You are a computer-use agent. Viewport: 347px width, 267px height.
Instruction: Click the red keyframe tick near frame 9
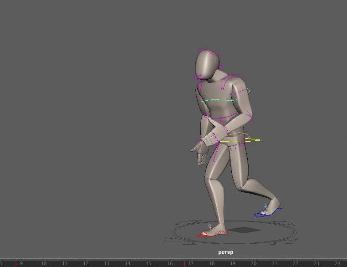[x=16, y=263]
